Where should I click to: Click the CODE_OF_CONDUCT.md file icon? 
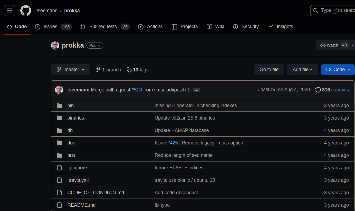[59, 193]
